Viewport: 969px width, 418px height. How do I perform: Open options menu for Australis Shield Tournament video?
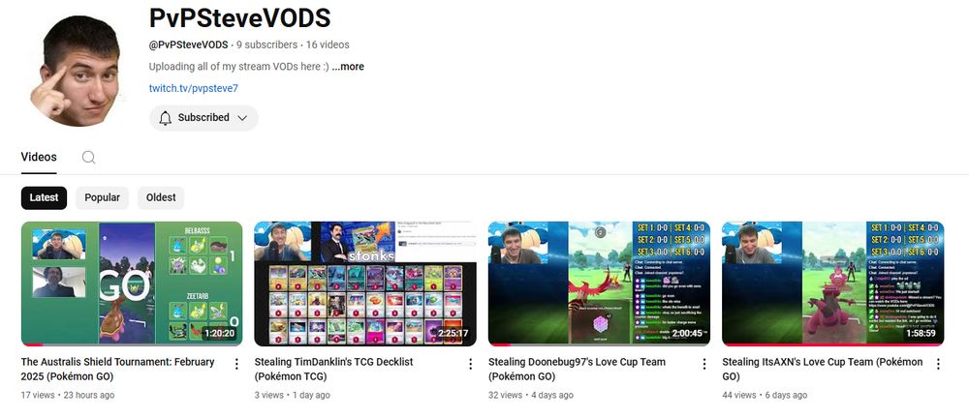click(236, 364)
